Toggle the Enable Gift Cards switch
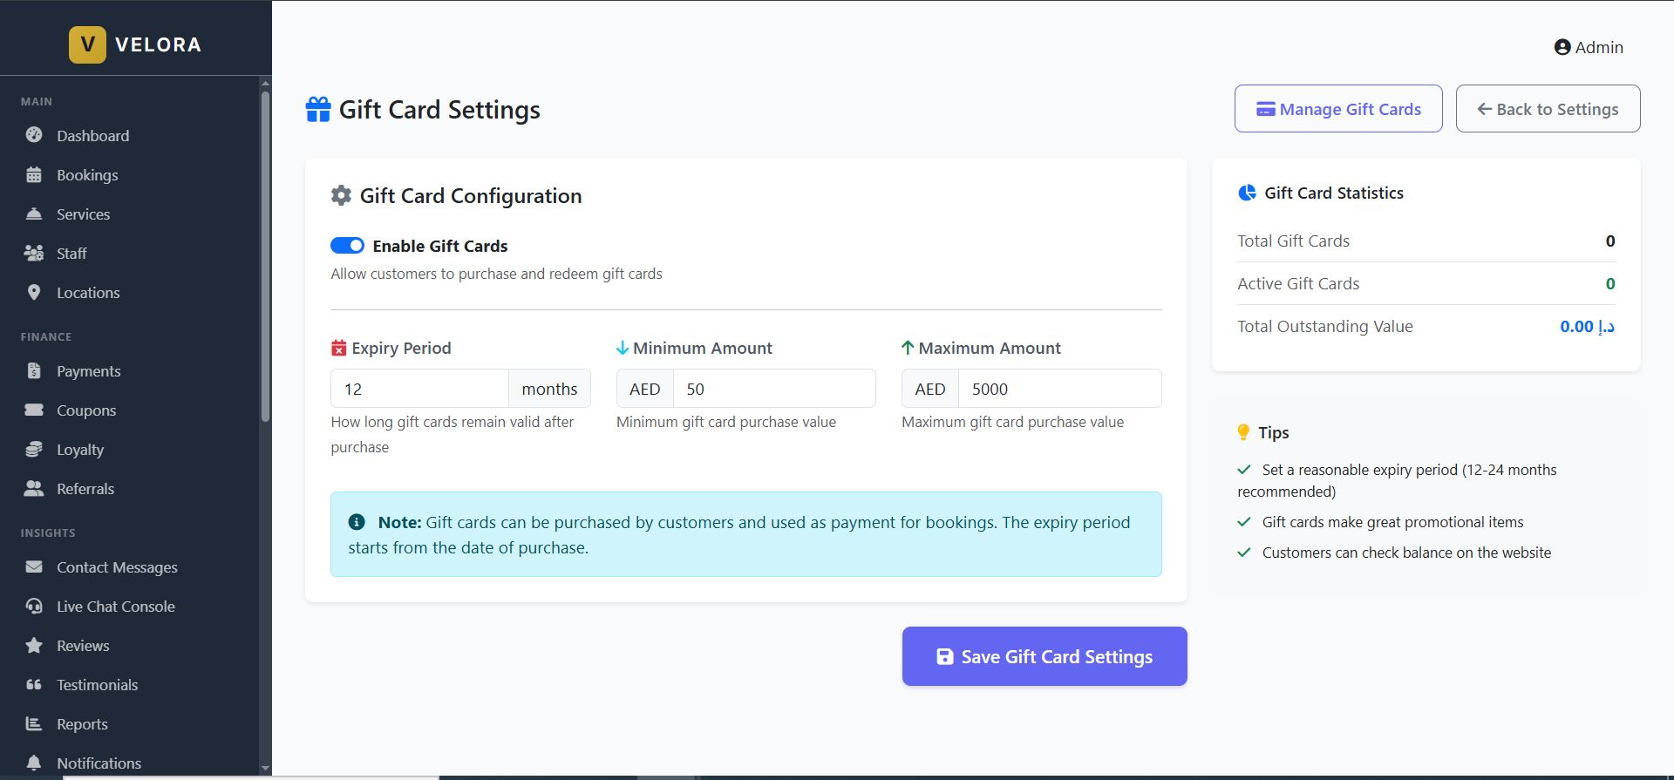Image resolution: width=1674 pixels, height=780 pixels. click(x=347, y=246)
